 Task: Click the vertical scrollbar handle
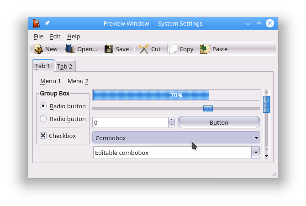266,104
